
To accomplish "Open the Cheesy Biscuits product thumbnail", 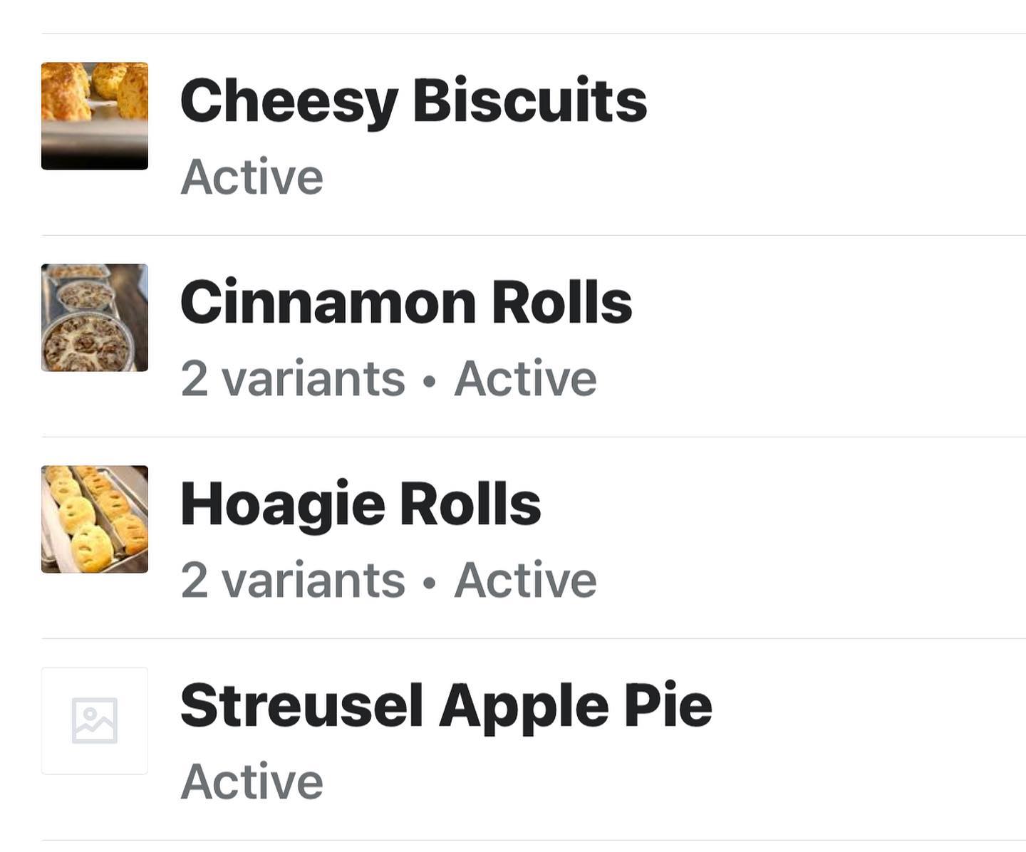I will 95,116.
